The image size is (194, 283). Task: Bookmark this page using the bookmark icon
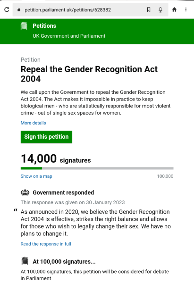[149, 9]
